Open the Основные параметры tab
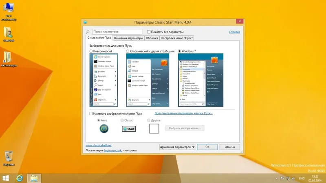The image size is (326, 183). point(128,38)
